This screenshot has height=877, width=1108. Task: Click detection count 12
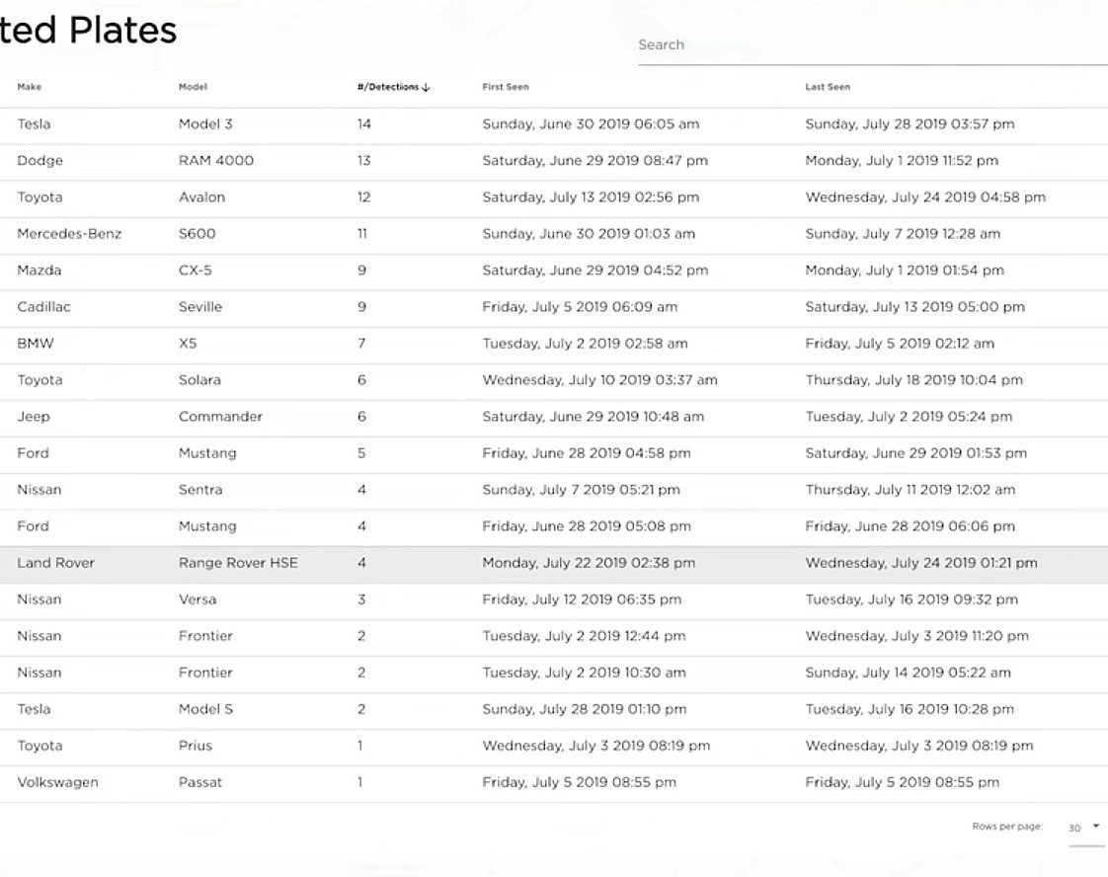(x=364, y=198)
